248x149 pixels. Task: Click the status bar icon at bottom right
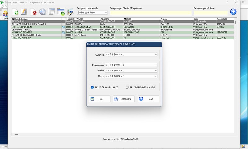(243, 147)
